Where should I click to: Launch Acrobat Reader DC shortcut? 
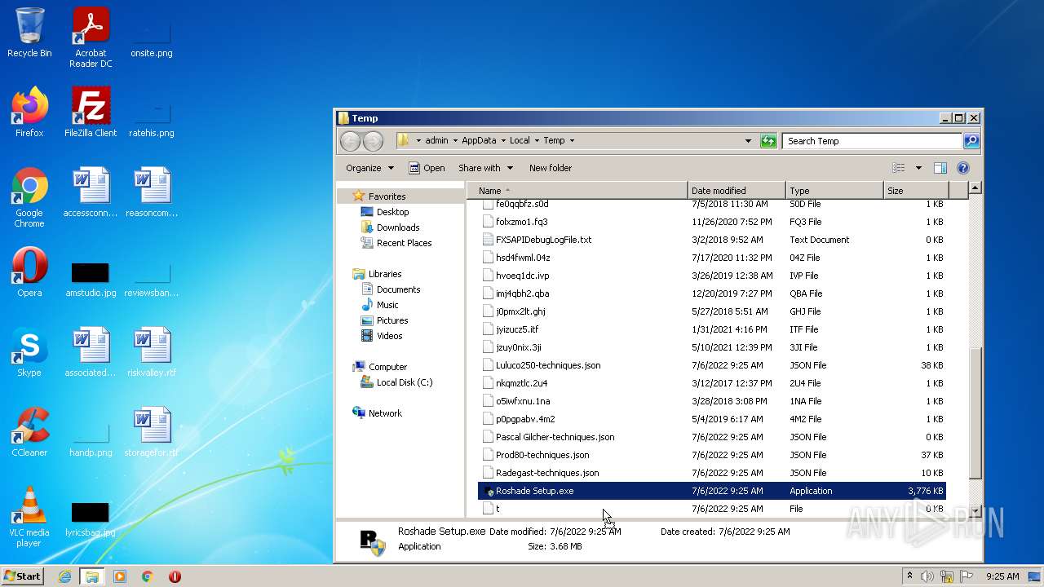[91, 38]
